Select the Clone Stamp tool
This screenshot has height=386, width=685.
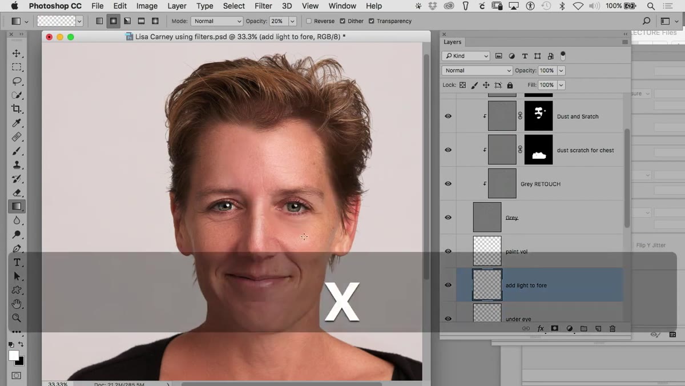(x=17, y=164)
